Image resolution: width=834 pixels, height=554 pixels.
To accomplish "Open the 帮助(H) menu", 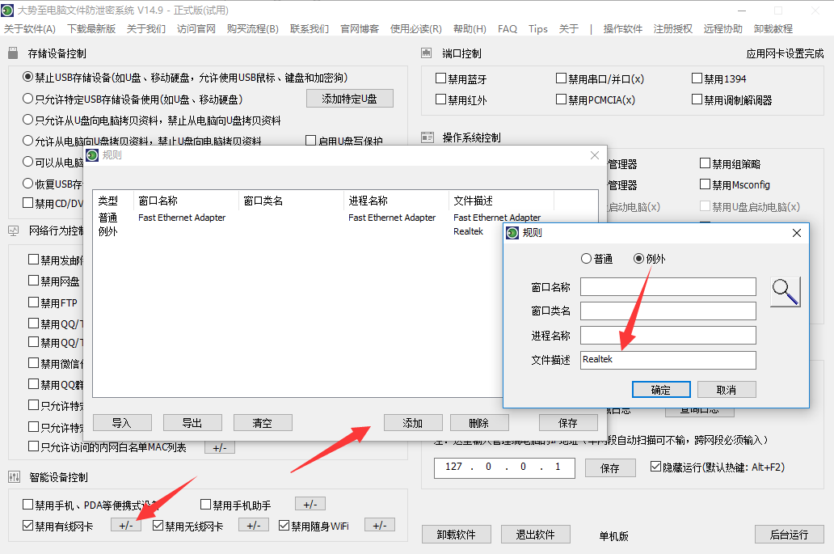I will click(470, 28).
